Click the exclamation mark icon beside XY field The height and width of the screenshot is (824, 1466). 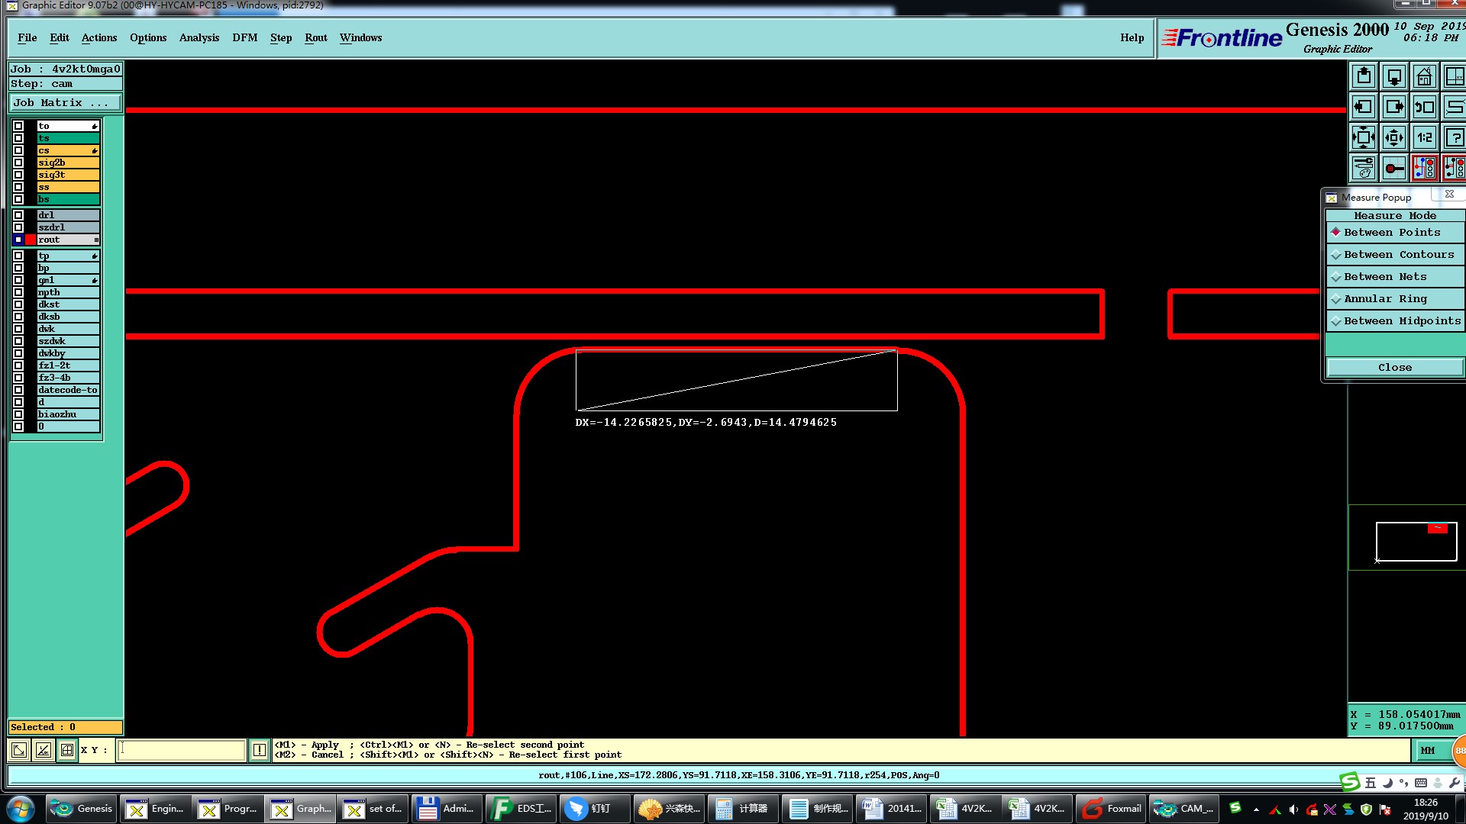pyautogui.click(x=260, y=750)
